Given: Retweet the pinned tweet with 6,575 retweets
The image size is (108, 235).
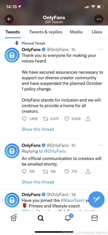Looking at the screenshot, I should (x=45, y=119).
